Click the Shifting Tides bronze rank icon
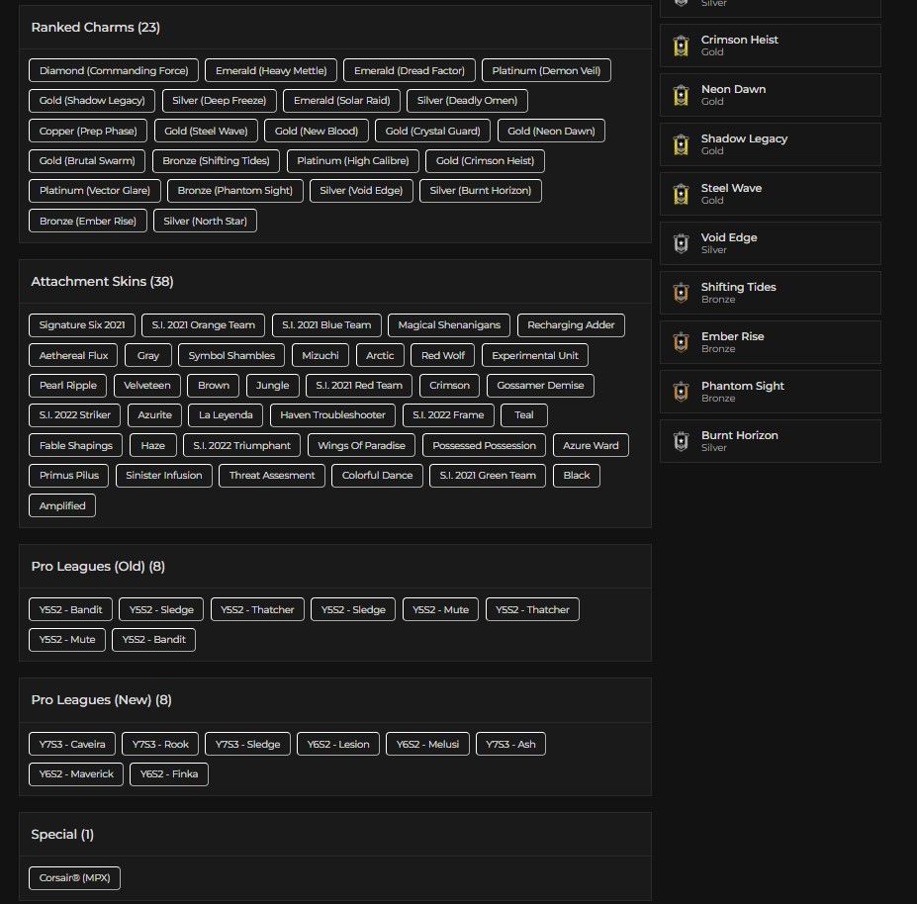This screenshot has height=904, width=917. pos(681,293)
